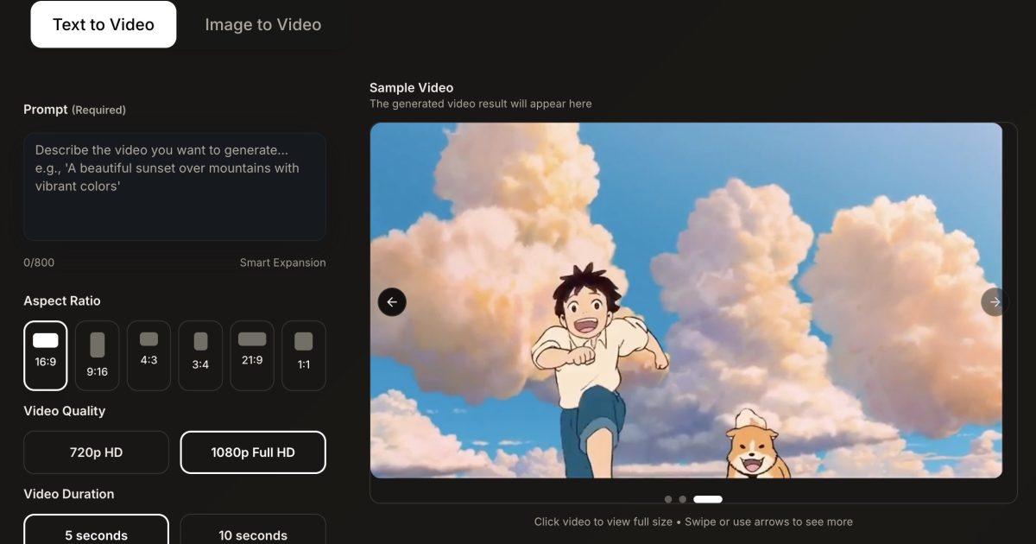Jump to second sample carousel dot
Image resolution: width=1036 pixels, height=544 pixels.
683,499
